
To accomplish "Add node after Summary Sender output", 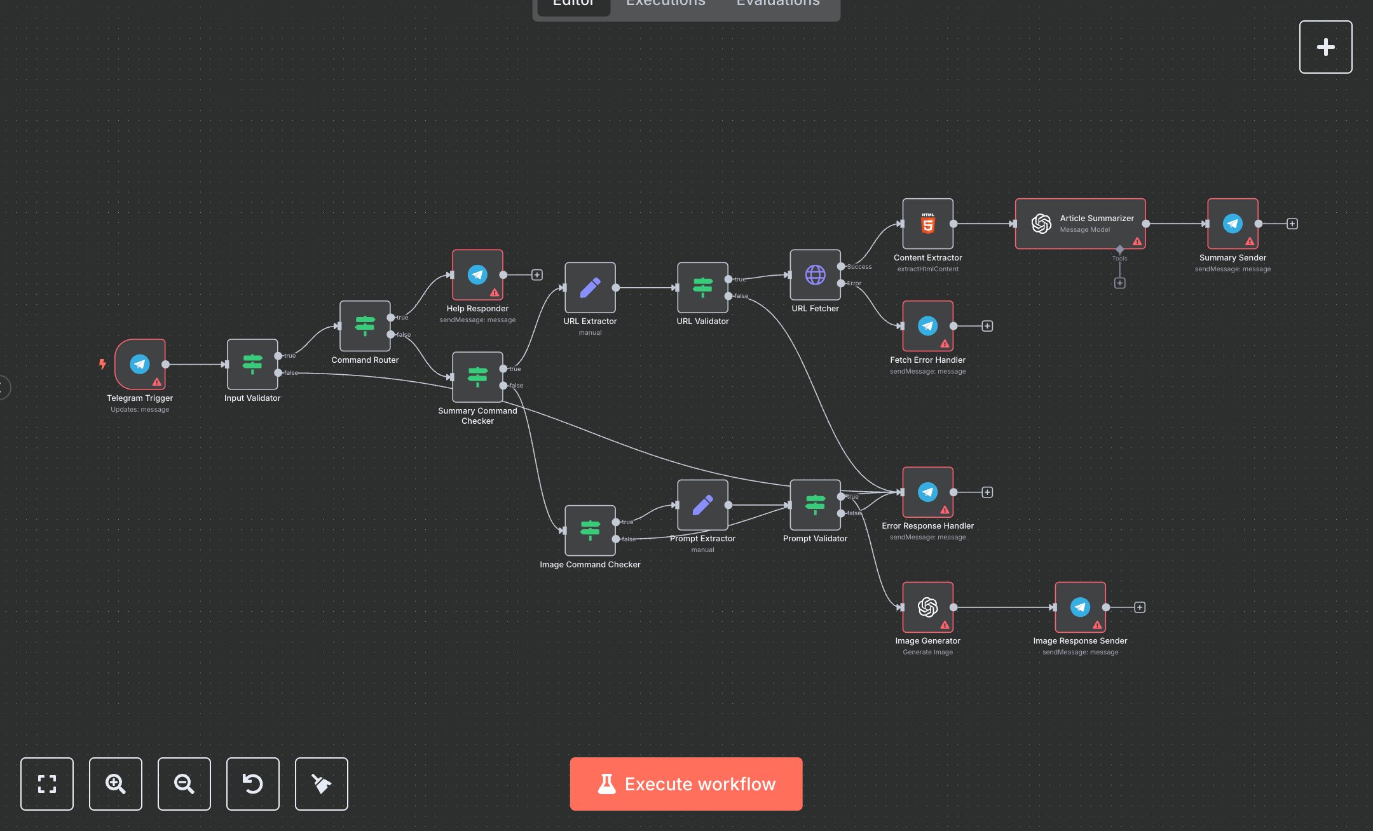I will coord(1292,224).
